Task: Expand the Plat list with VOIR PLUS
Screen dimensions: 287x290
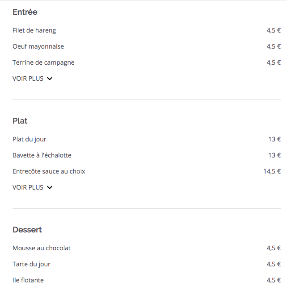Action: pyautogui.click(x=33, y=187)
